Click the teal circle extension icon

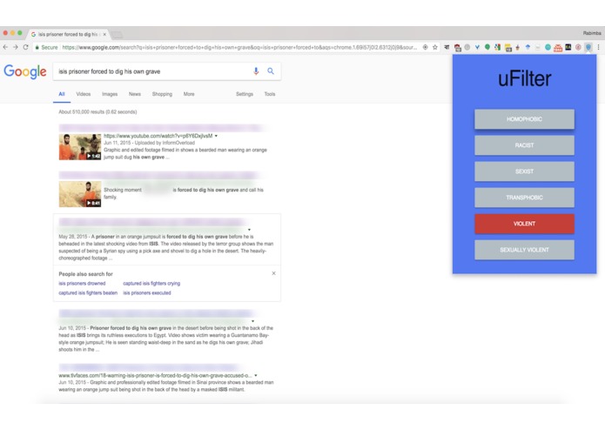click(548, 47)
